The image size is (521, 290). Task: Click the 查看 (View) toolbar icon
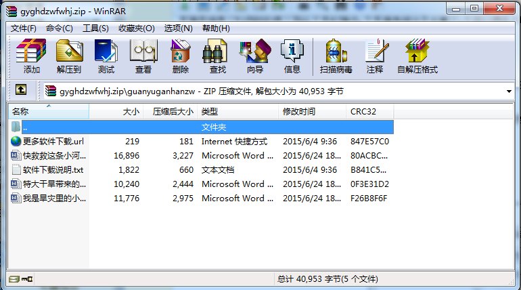[x=143, y=51]
